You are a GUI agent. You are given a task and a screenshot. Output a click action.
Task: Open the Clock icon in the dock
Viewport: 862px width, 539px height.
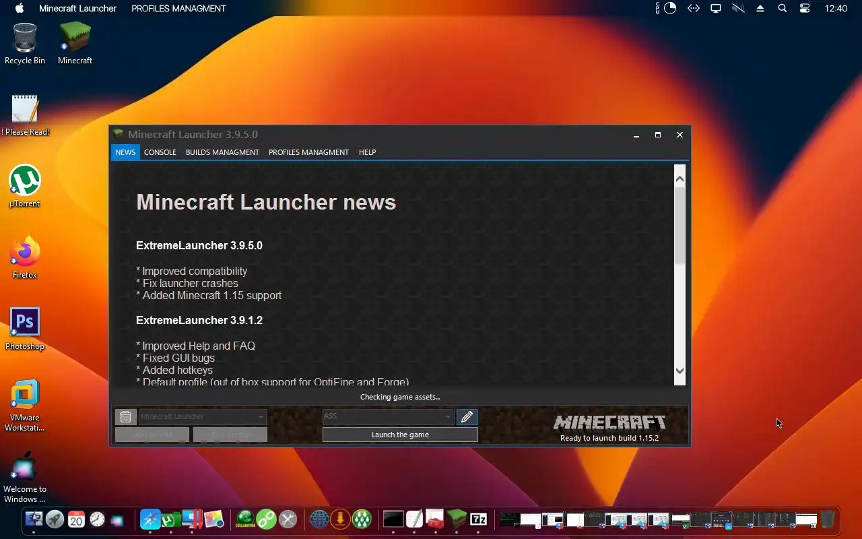98,519
